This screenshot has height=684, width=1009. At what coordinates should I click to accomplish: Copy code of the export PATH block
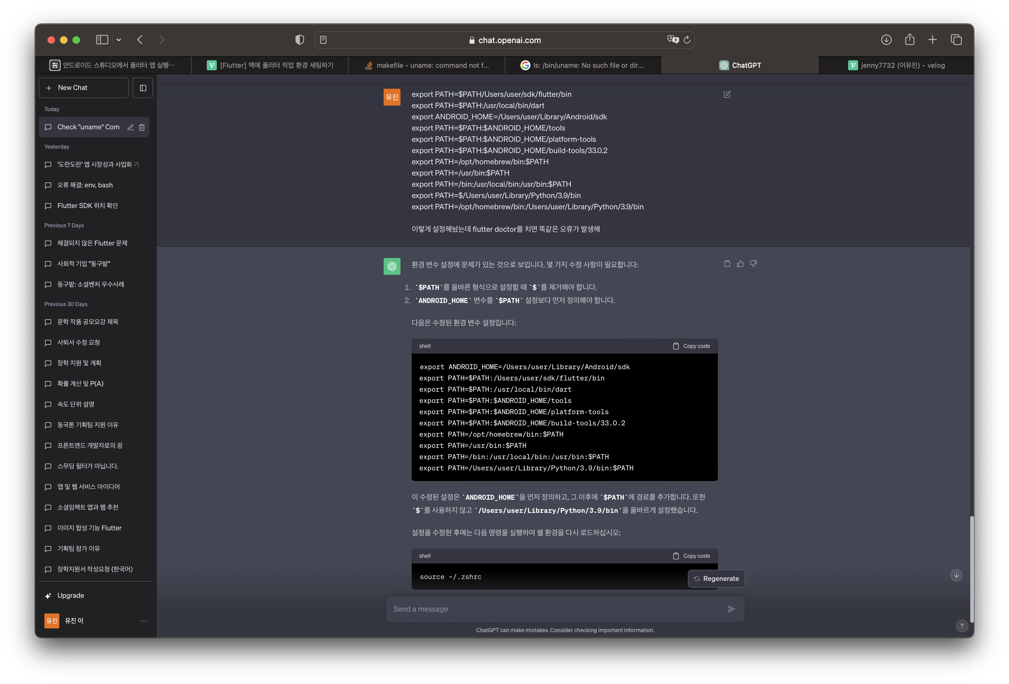[x=692, y=346]
